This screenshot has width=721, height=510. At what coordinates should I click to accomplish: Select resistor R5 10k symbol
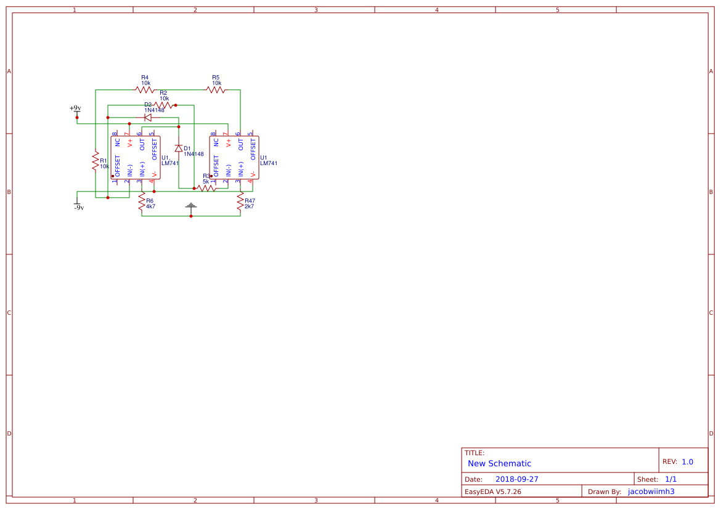(x=215, y=88)
